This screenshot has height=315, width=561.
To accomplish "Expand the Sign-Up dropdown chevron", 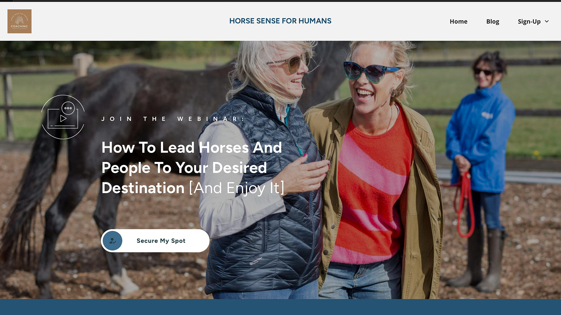I will 547,21.
